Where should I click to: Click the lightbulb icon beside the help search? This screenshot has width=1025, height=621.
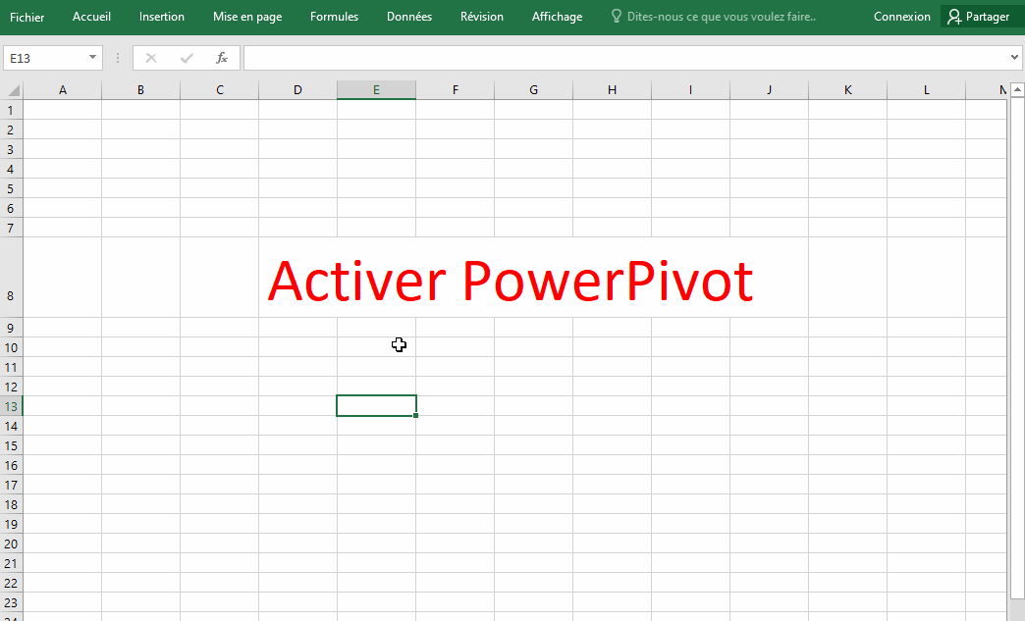616,16
